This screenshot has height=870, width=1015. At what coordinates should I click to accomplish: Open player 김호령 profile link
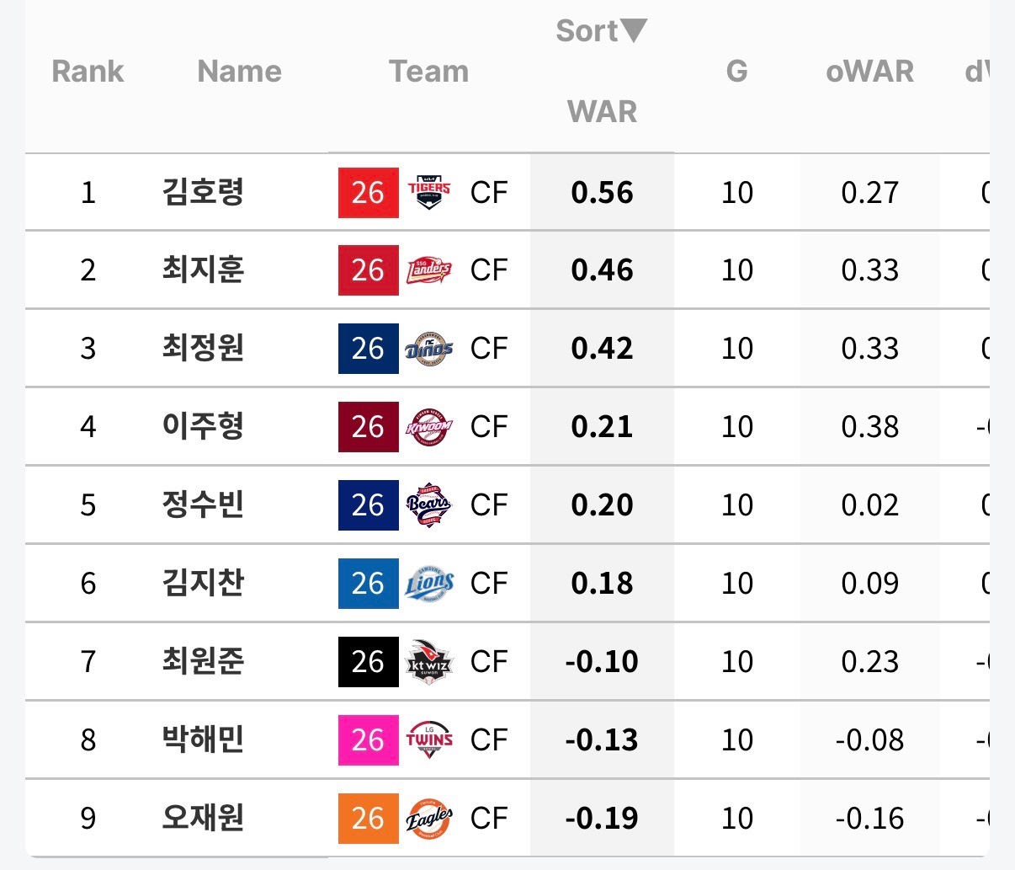click(x=203, y=192)
